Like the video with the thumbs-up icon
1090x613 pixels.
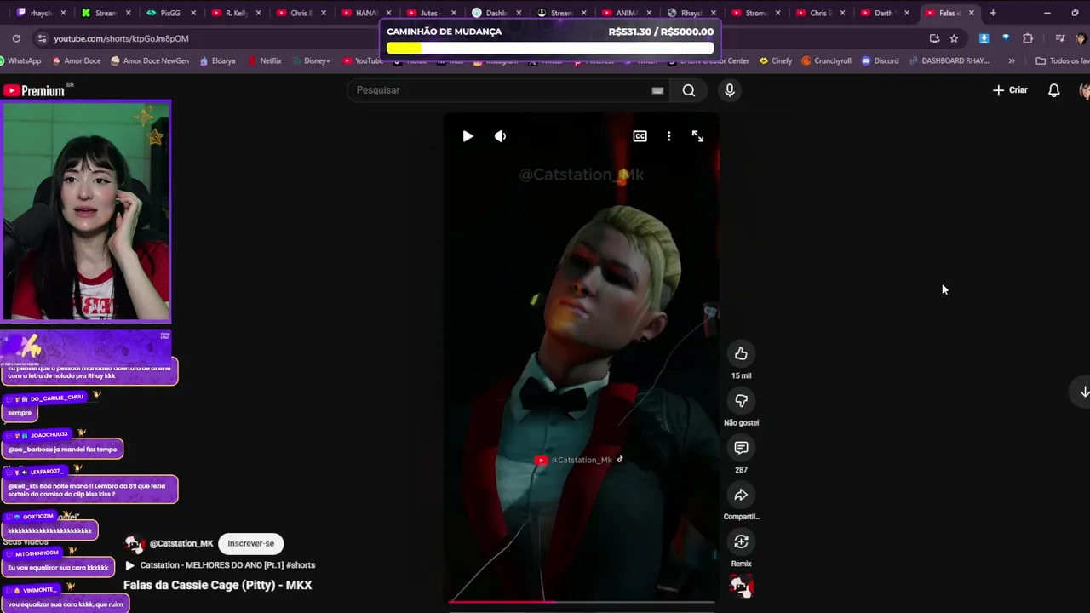(x=741, y=353)
